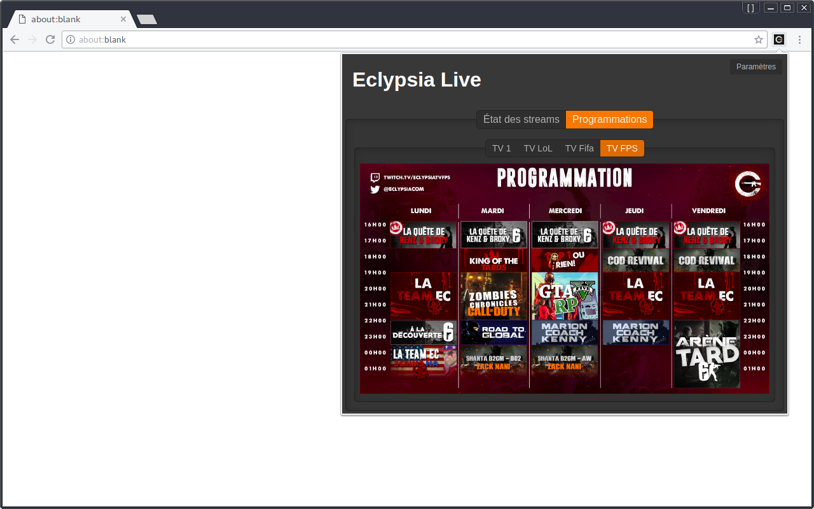Screen dimensions: 814x509
Task: Click the Eclypsia Live title
Action: pos(417,80)
